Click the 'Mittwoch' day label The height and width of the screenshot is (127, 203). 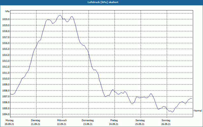pos(62,120)
